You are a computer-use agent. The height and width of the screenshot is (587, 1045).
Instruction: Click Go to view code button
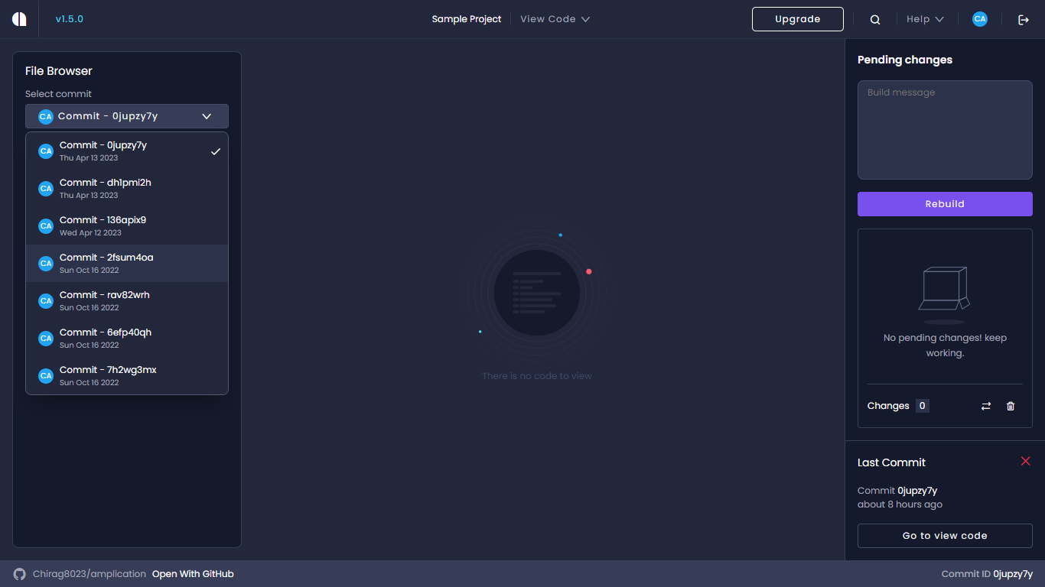pos(944,535)
